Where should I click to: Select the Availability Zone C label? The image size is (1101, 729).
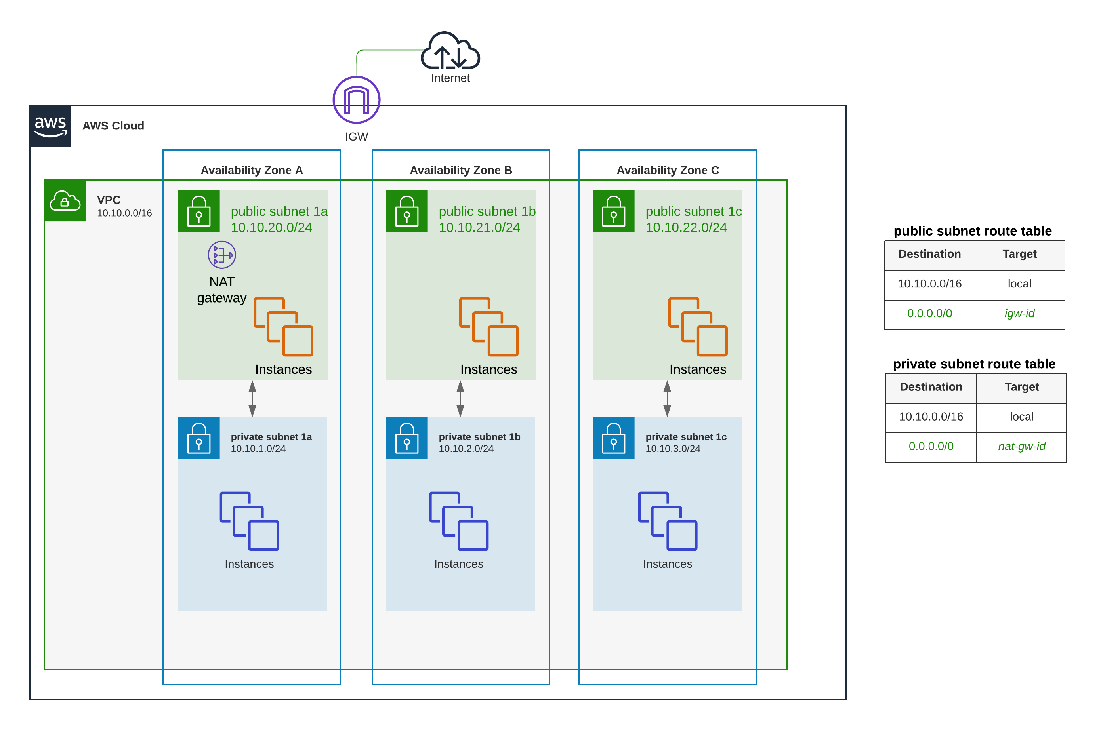tap(667, 170)
